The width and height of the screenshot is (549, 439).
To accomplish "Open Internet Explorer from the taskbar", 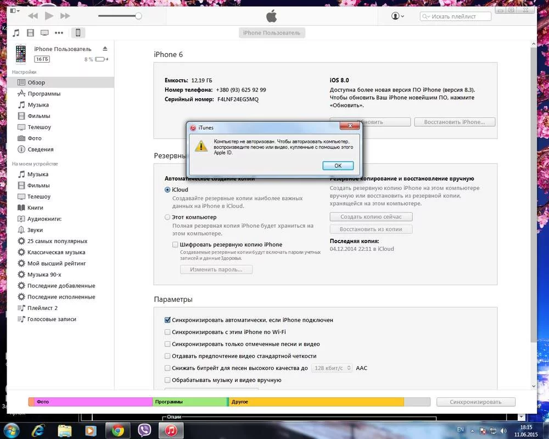I will click(38, 430).
